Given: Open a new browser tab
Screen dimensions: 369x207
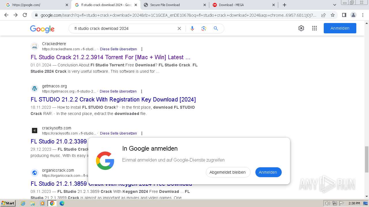Looking at the screenshot, I should click(285, 5).
